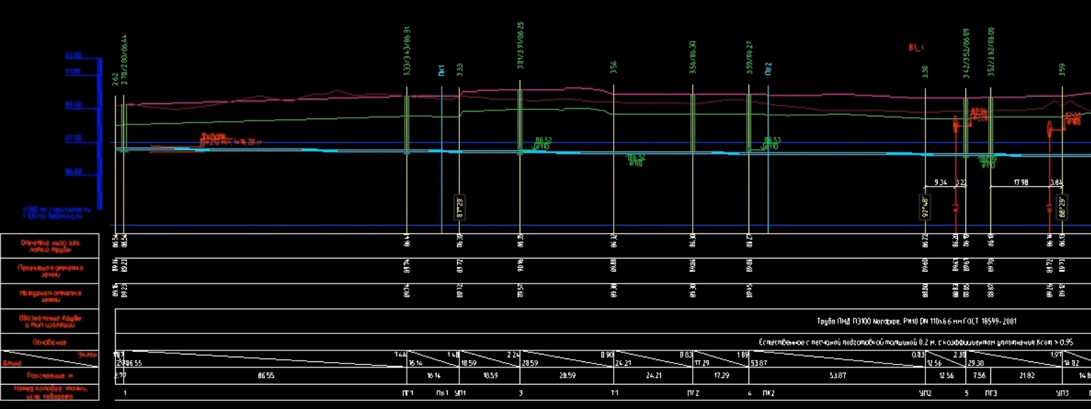Select the 87.00 elevation scale label
This screenshot has width=1091, height=409.
coord(73,138)
